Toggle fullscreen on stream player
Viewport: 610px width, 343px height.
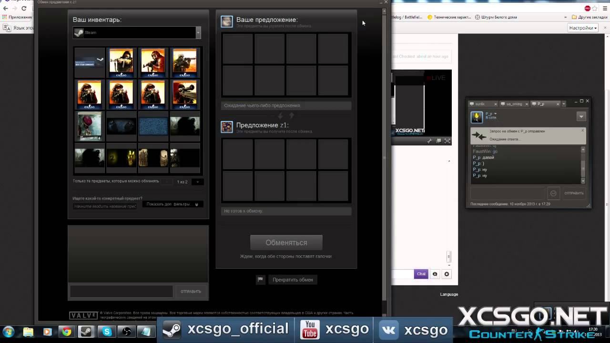(x=447, y=141)
